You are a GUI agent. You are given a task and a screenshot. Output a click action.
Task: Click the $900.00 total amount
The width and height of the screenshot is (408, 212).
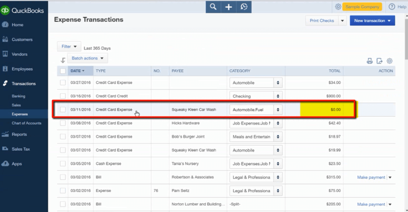tap(333, 96)
